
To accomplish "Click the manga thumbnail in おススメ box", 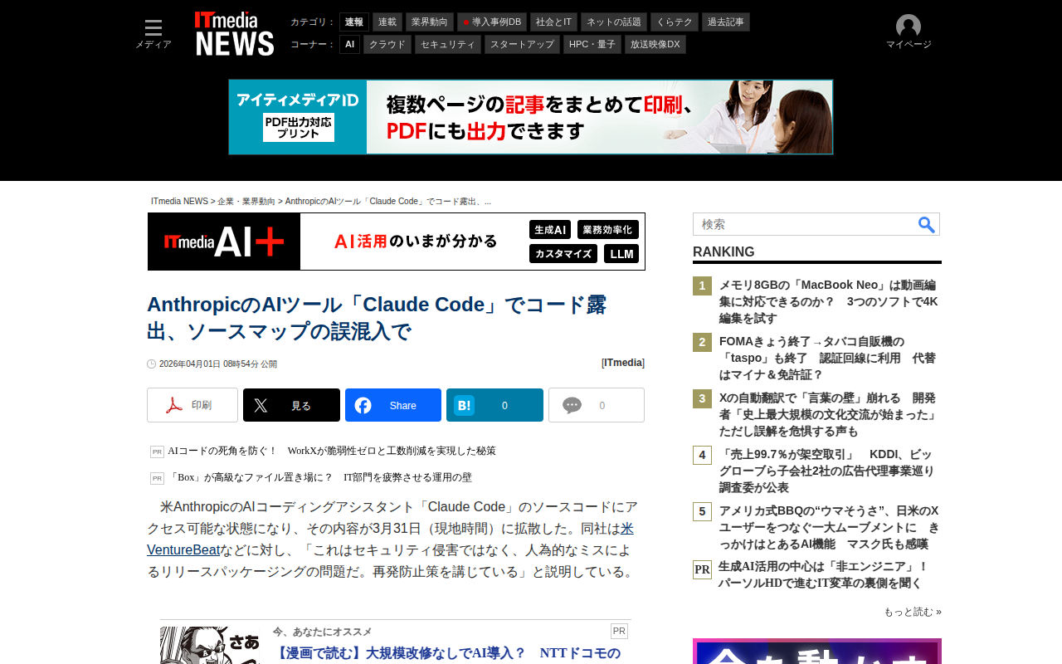I will (x=210, y=646).
